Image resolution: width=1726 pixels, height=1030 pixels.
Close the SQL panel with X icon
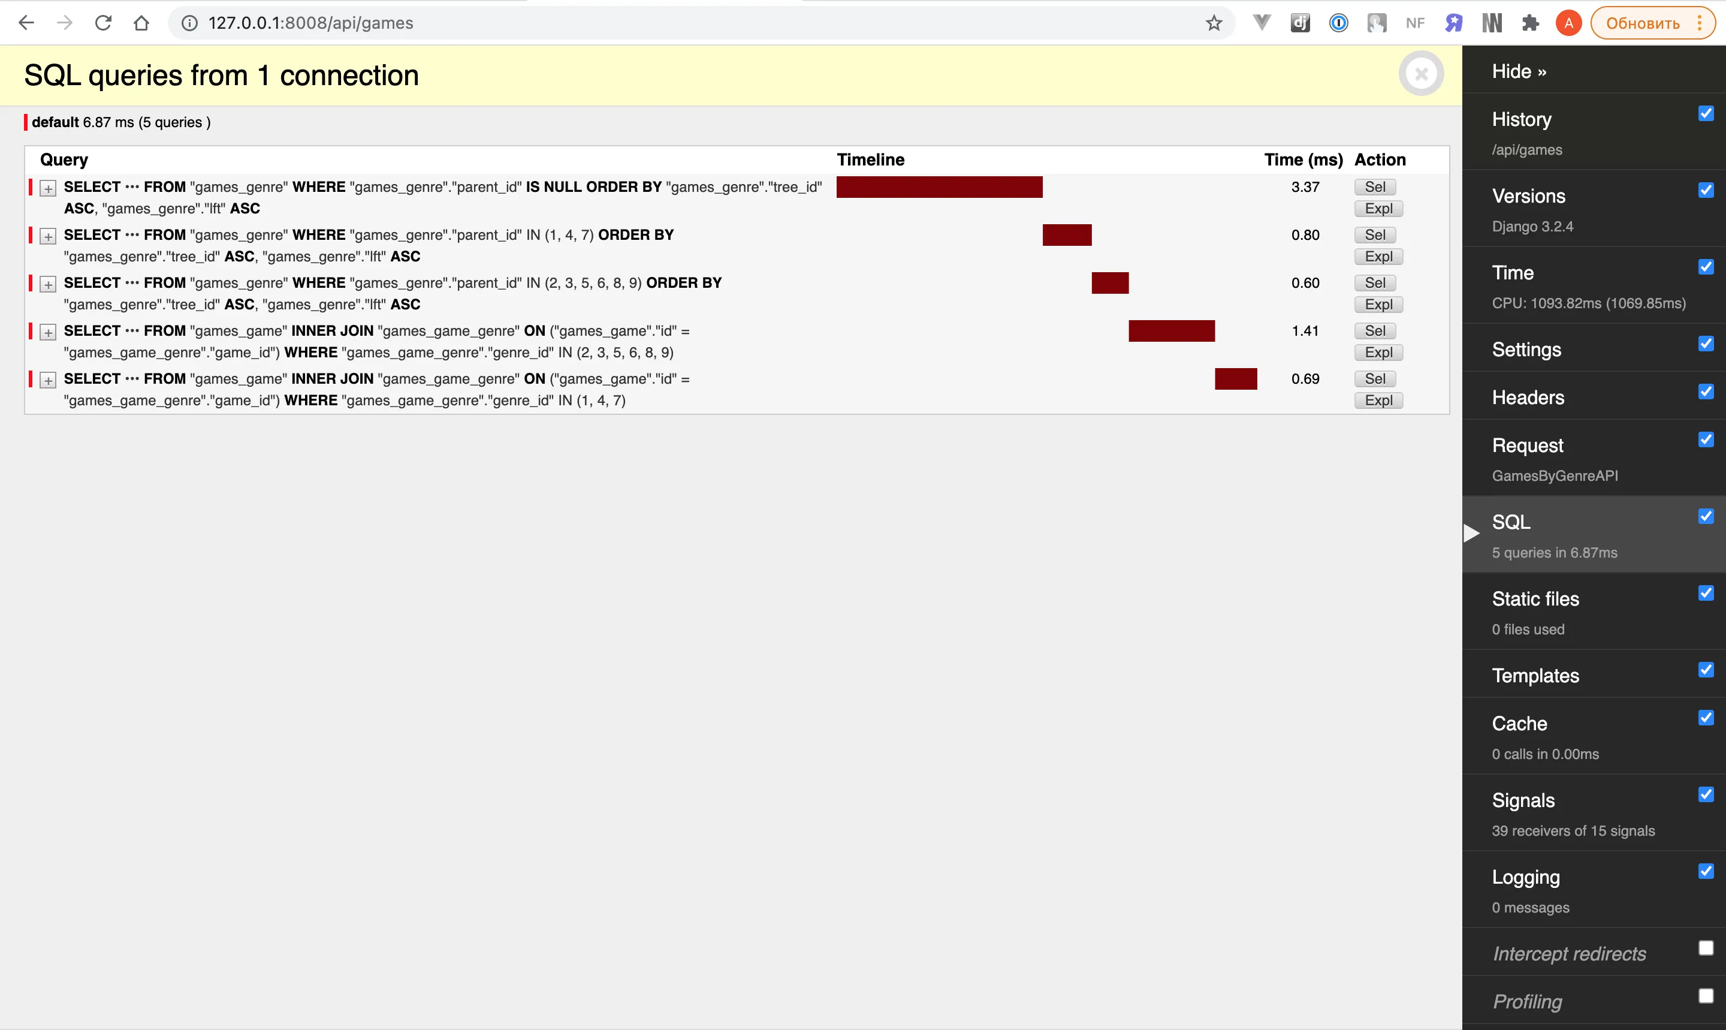click(1421, 74)
